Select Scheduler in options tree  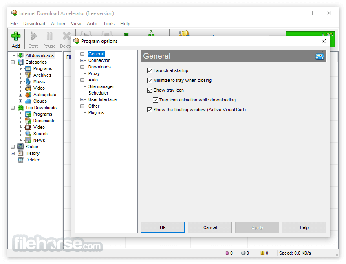pyautogui.click(x=98, y=93)
